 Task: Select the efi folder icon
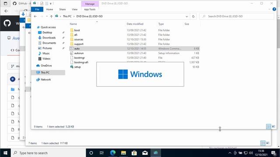[72, 35]
